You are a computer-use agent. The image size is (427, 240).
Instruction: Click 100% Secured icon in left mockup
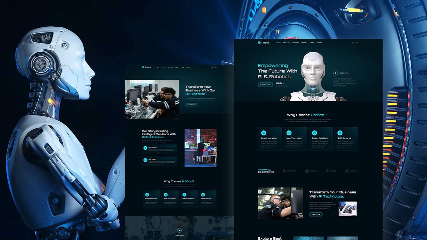tap(202, 194)
